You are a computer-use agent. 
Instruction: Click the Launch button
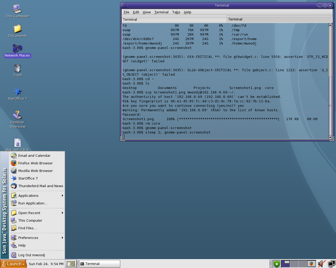coord(13,264)
